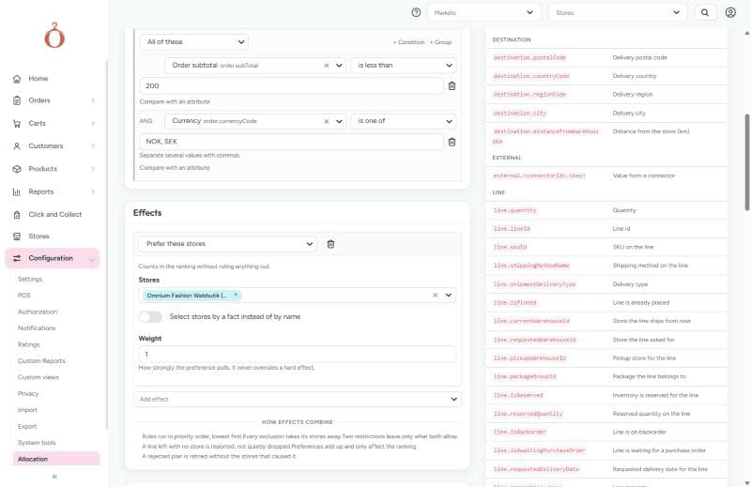Click the 200 subtotal value field

click(x=291, y=85)
